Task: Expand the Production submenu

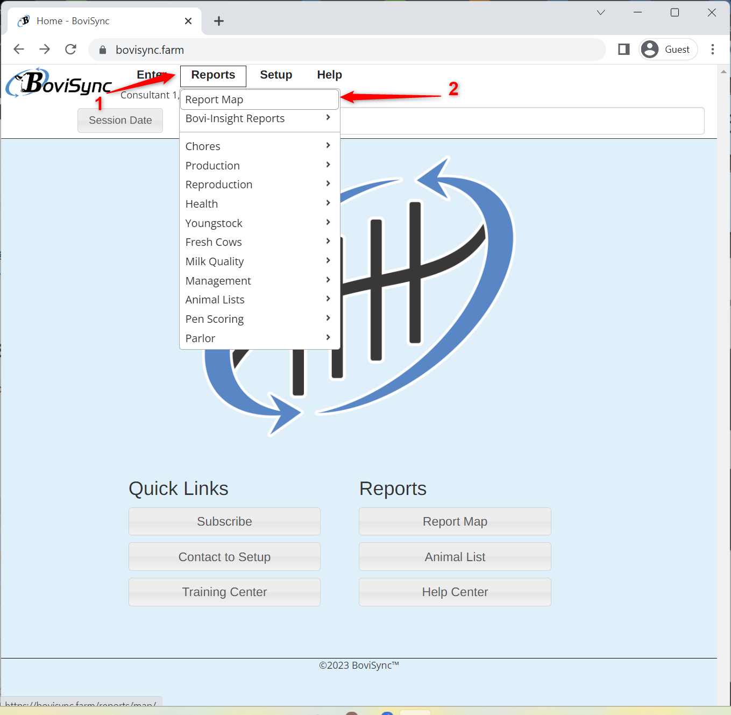Action: tap(259, 166)
